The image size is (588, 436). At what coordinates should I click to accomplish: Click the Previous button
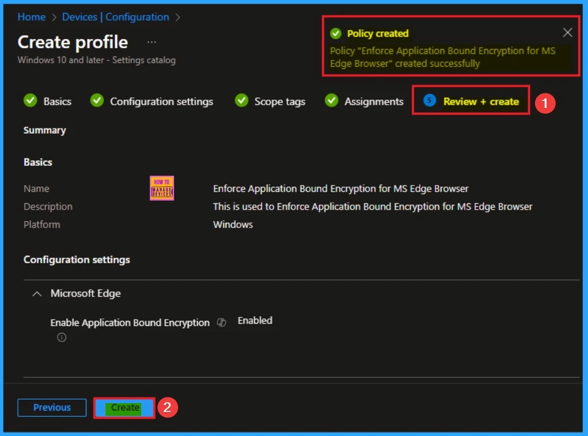tap(52, 408)
